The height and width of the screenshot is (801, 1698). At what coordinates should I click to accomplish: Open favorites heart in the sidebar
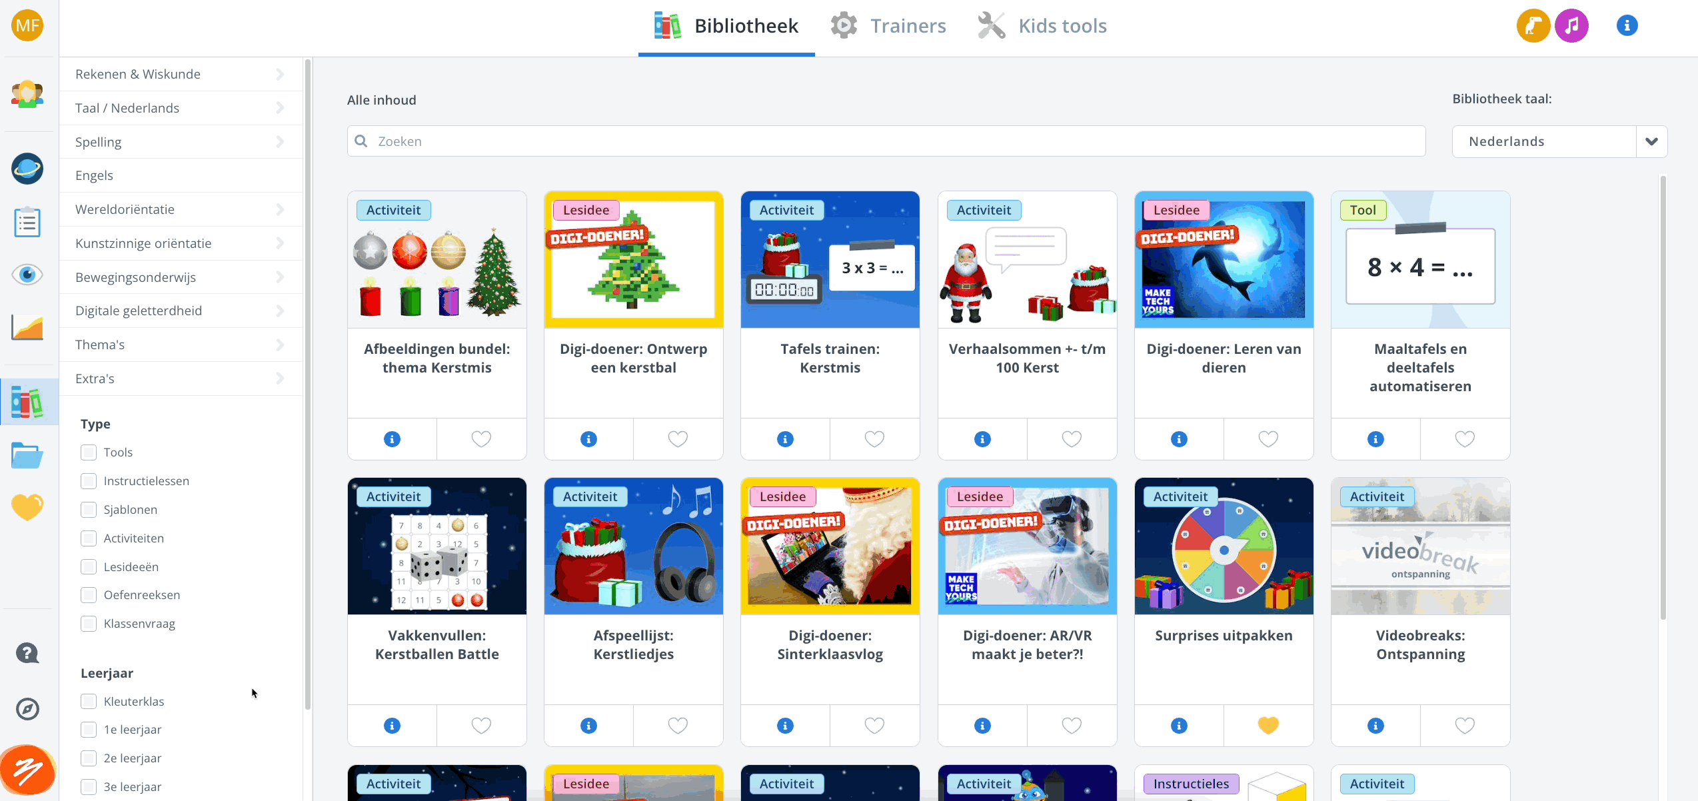pyautogui.click(x=27, y=507)
